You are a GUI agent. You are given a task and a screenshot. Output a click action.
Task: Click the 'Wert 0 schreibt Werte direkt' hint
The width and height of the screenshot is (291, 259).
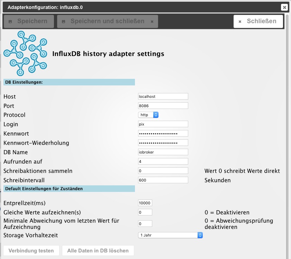point(242,171)
